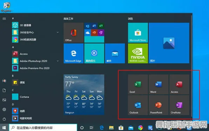
Task: Open Sticky Notes in app list
Action: point(35,83)
